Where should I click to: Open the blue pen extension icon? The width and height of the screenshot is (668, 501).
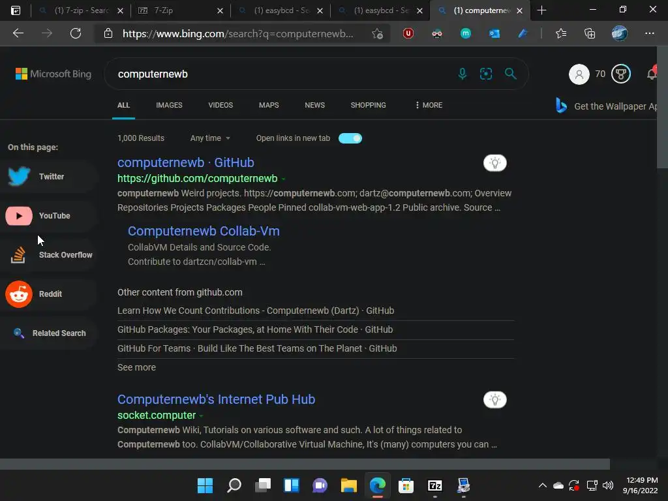[523, 33]
